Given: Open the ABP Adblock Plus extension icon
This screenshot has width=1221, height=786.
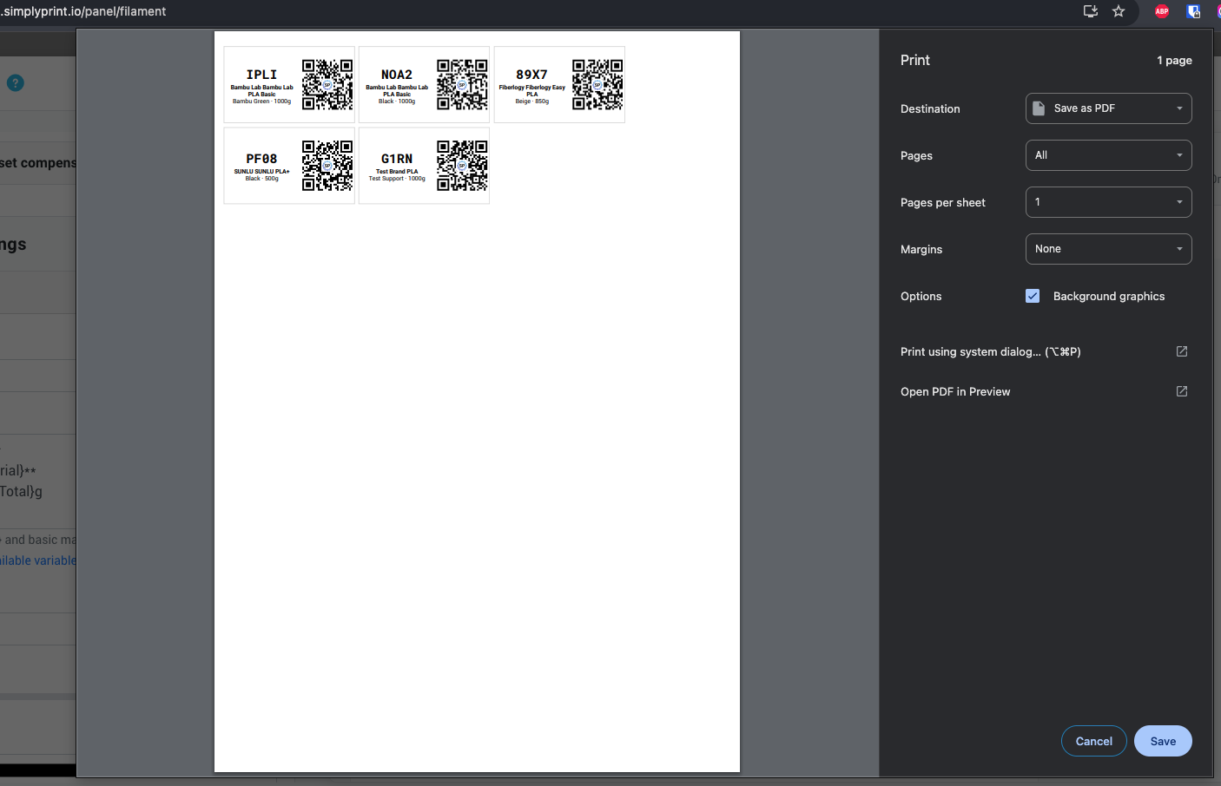Looking at the screenshot, I should coord(1162,11).
